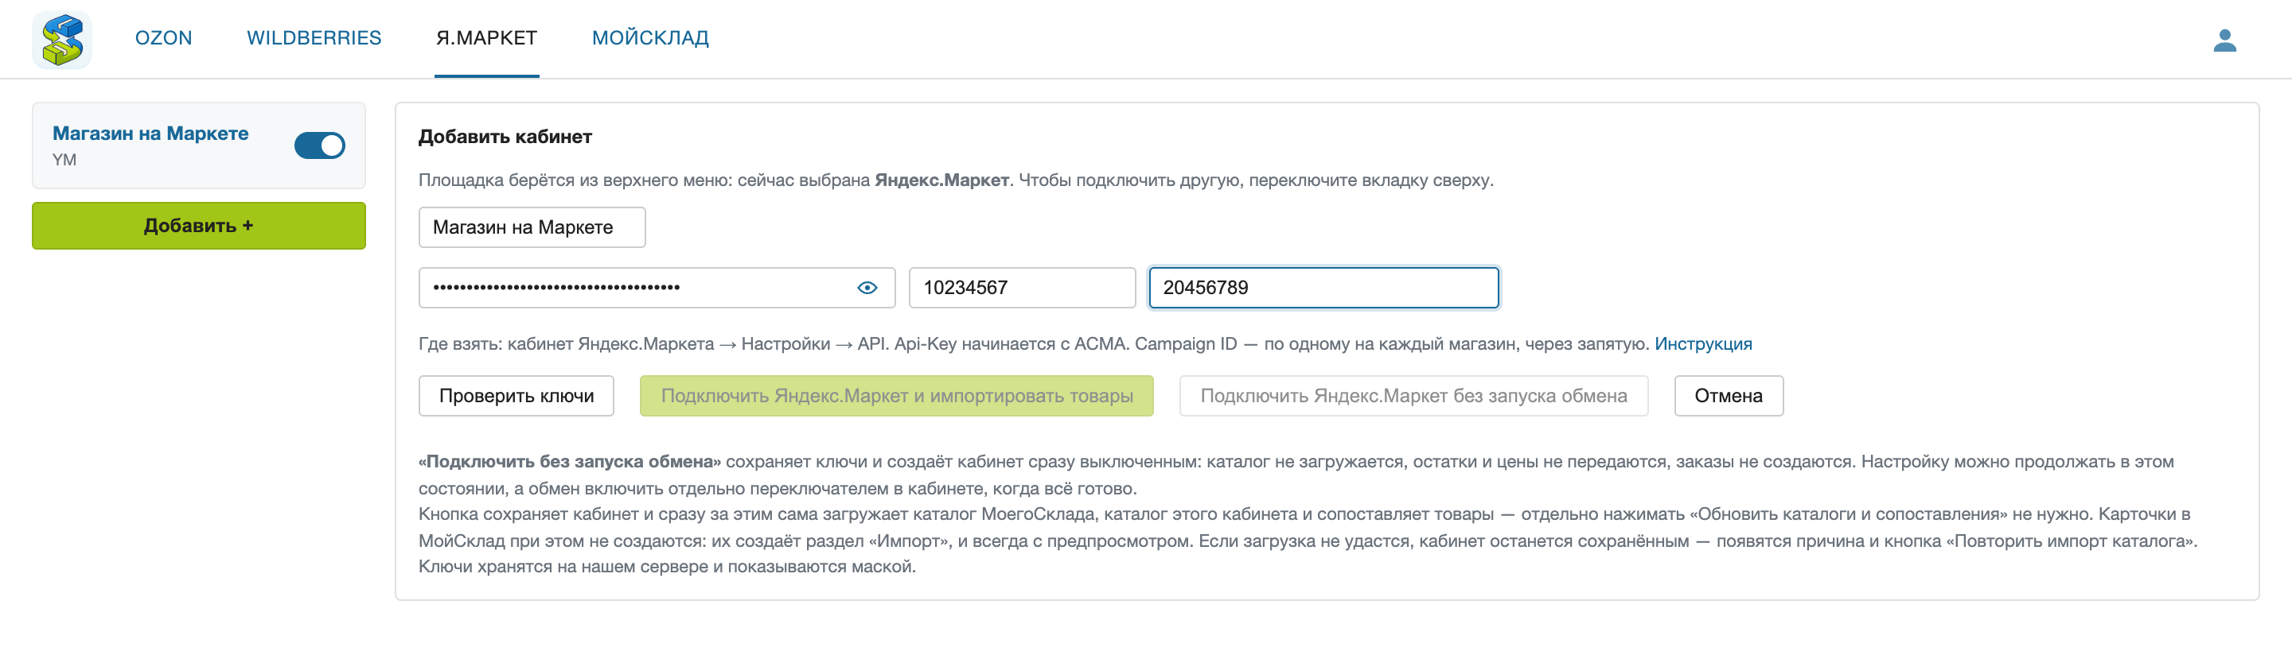This screenshot has width=2292, height=655.
Task: Click the Добавить кабинет heading
Action: [x=505, y=137]
